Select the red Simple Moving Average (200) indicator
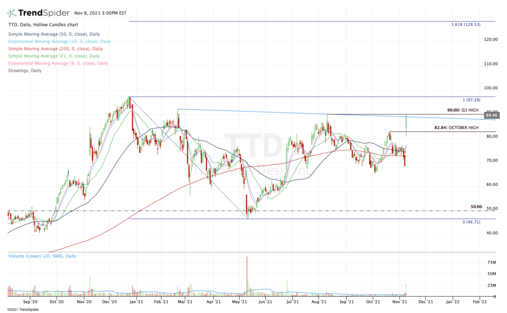 (x=55, y=49)
